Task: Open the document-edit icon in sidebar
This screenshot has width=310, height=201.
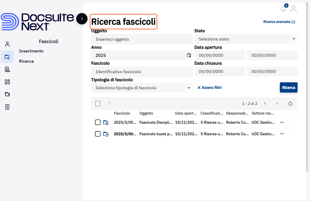Action: pyautogui.click(x=7, y=69)
